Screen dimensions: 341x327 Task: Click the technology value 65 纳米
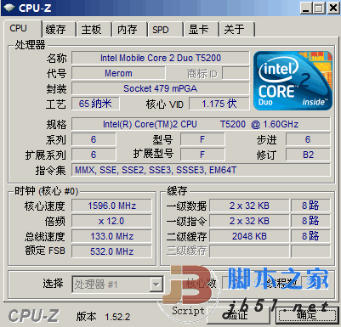pyautogui.click(x=95, y=104)
